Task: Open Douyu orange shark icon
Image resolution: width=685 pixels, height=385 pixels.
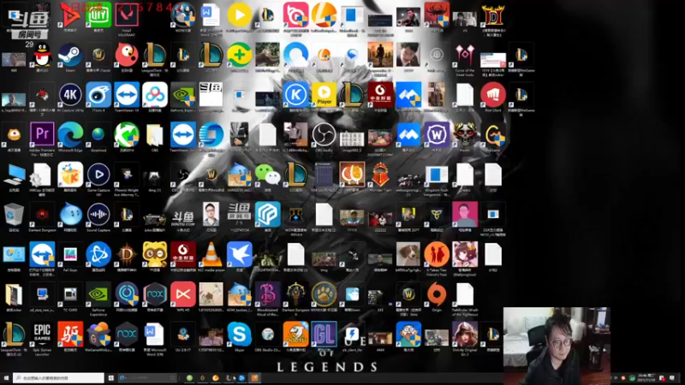Action: click(295, 335)
